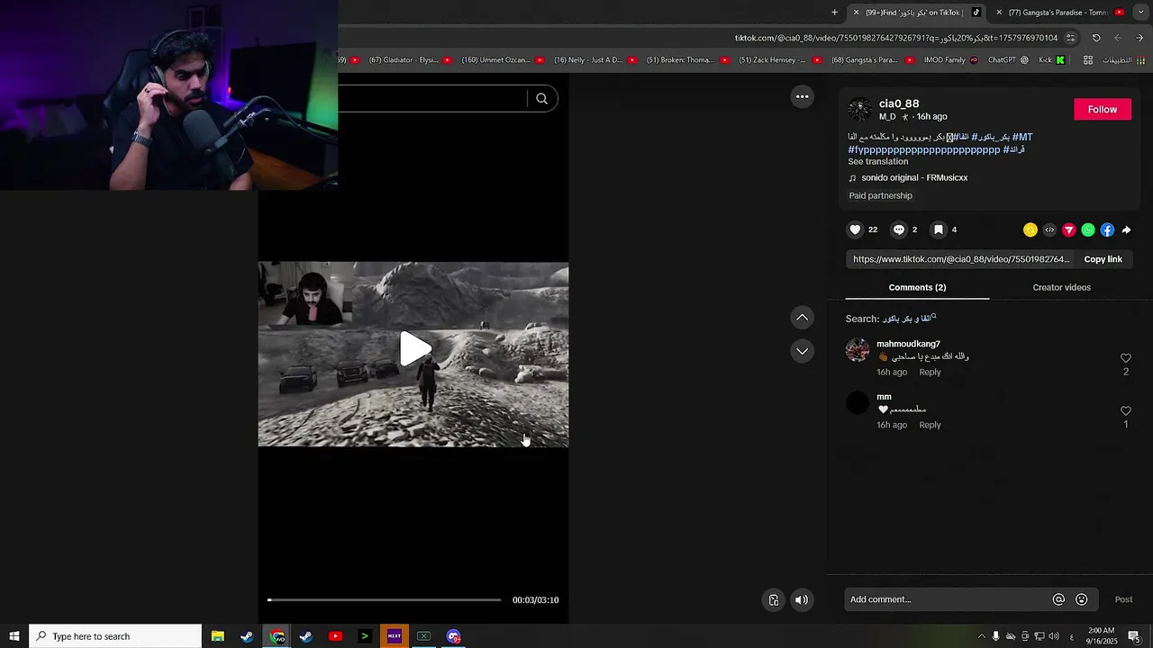Screen dimensions: 1153x648
Task: Click the share arrow icon
Action: click(x=1126, y=230)
